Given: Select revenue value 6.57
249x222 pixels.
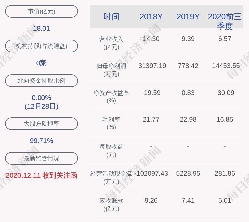Looking at the screenshot, I should pos(225,39).
